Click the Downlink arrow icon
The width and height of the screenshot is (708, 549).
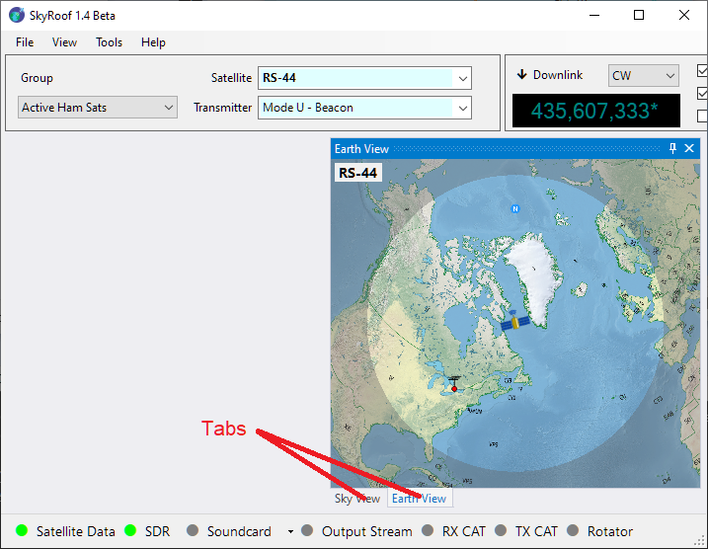point(521,75)
